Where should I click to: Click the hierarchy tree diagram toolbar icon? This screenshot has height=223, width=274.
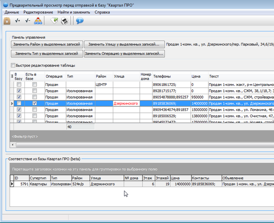[x=38, y=21]
